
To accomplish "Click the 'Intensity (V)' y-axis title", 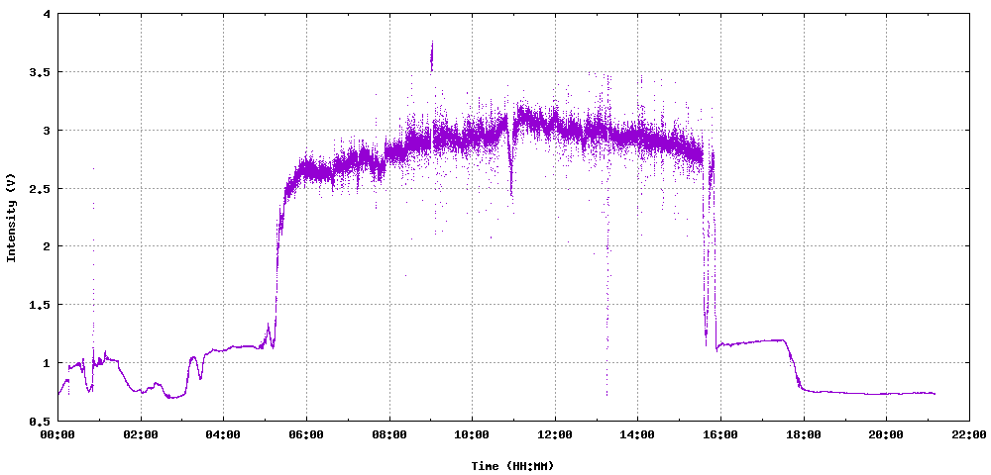I will (x=10, y=217).
